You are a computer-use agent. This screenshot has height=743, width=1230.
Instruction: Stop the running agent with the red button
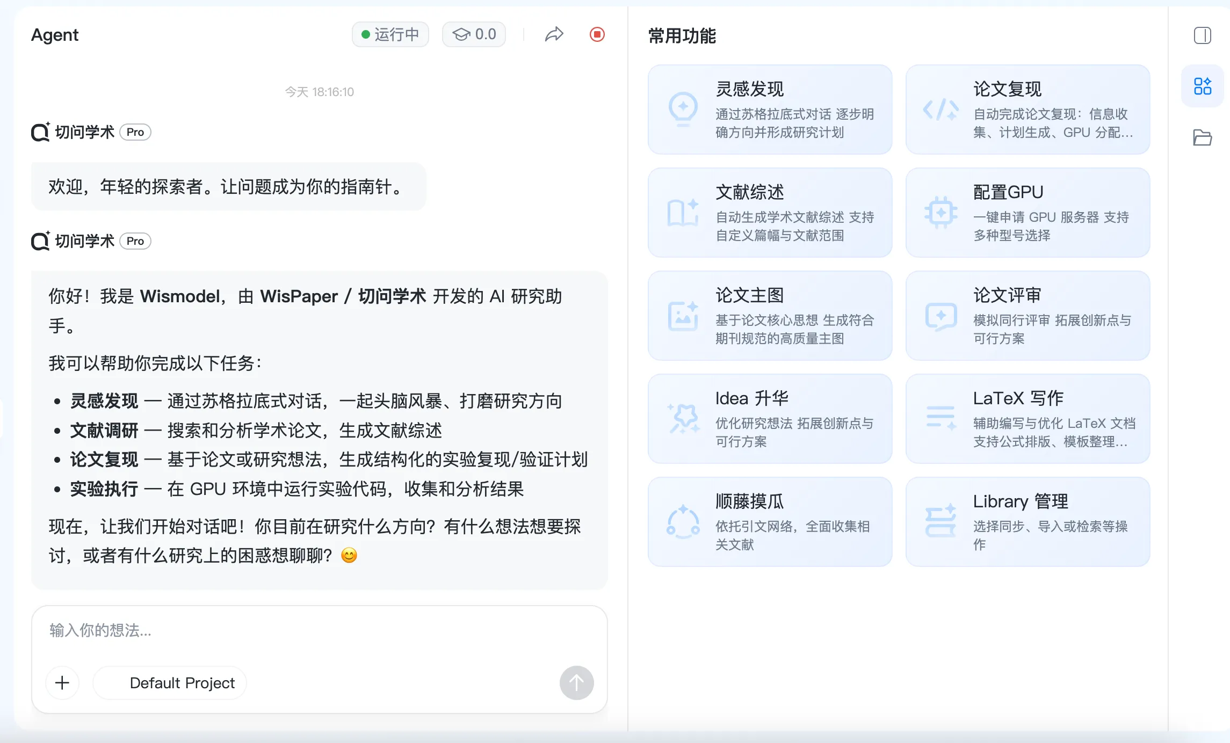[597, 34]
